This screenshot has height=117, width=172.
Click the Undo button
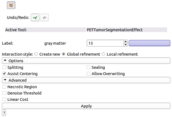pos(35,18)
